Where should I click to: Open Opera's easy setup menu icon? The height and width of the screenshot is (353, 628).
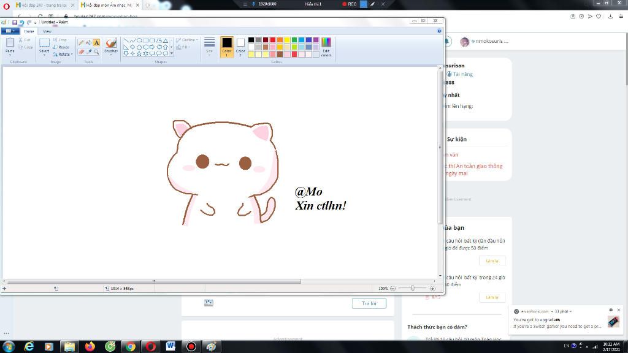coord(621,17)
